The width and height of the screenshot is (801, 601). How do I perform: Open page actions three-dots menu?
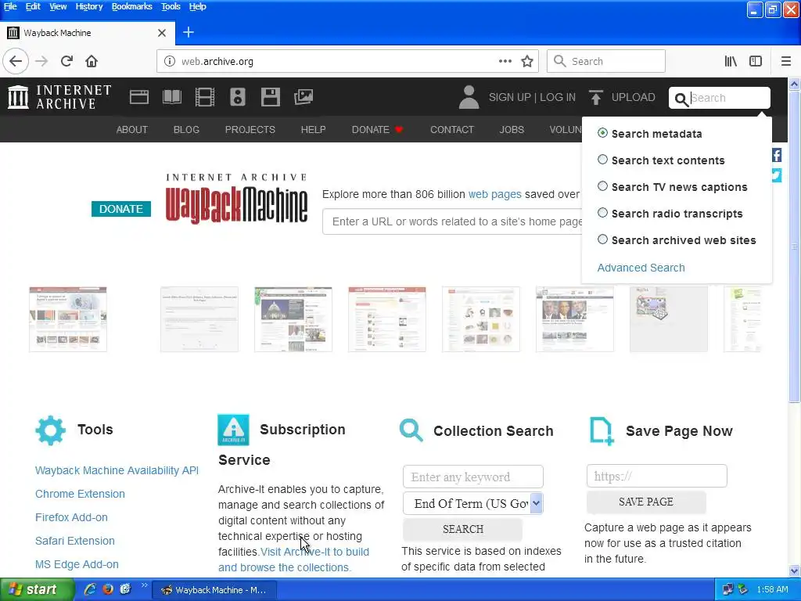pyautogui.click(x=505, y=61)
